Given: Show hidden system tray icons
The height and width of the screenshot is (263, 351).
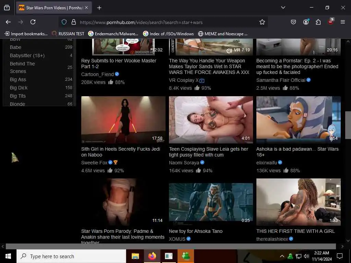Looking at the screenshot, I should [282, 256].
